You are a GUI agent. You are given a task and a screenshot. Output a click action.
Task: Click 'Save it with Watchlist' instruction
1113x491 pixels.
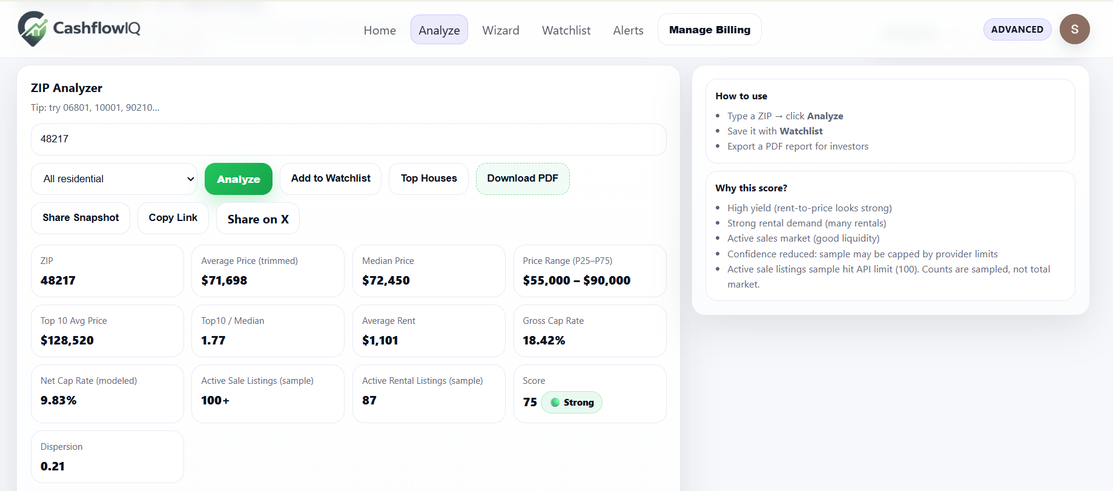point(775,131)
